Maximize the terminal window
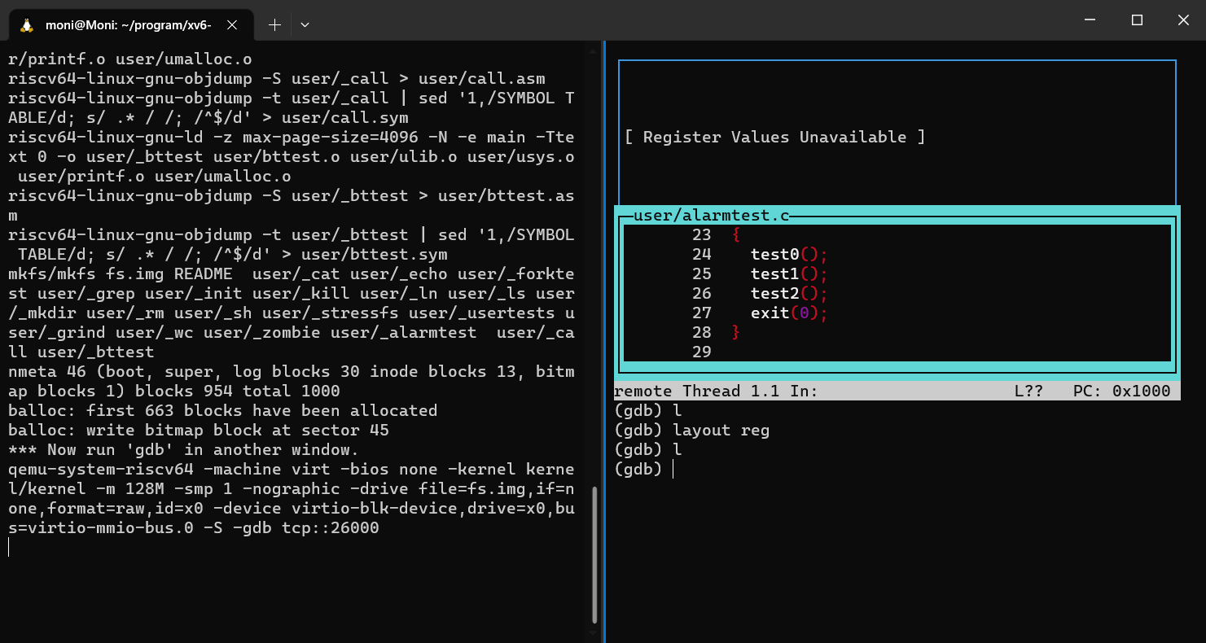The width and height of the screenshot is (1206, 643). pyautogui.click(x=1138, y=20)
